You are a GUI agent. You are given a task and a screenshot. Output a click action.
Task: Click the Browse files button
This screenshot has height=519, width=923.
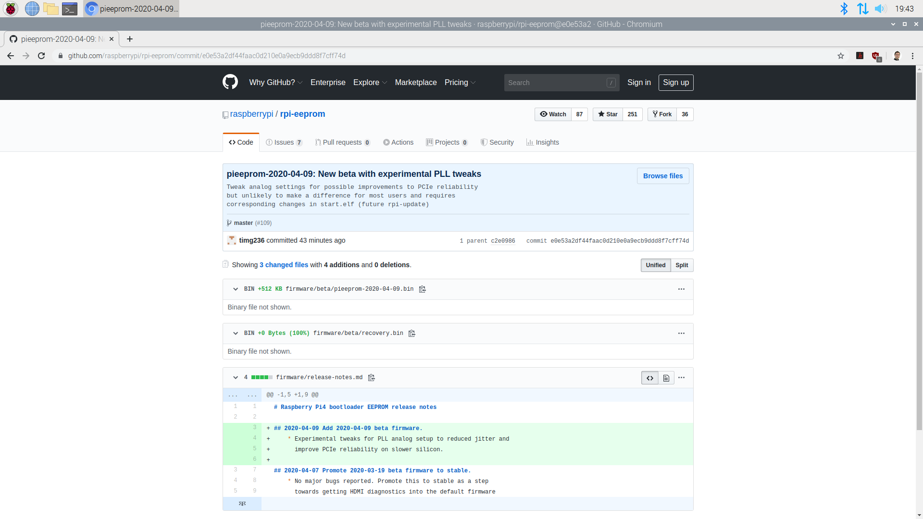(x=662, y=176)
